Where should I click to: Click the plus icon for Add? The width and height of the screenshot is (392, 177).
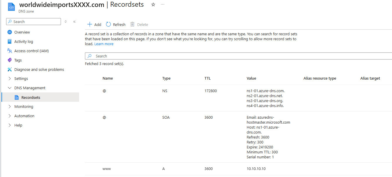tap(90, 24)
